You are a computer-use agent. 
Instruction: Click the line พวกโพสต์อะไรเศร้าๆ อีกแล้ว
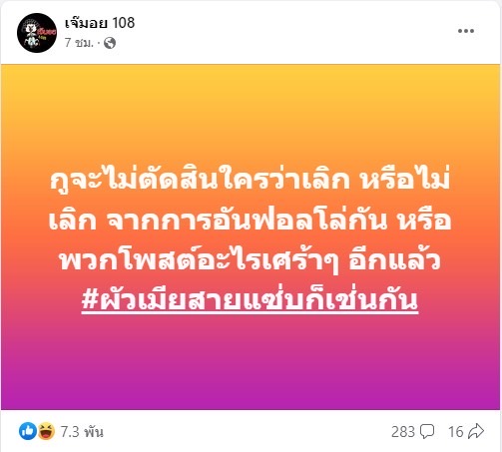coord(250,260)
